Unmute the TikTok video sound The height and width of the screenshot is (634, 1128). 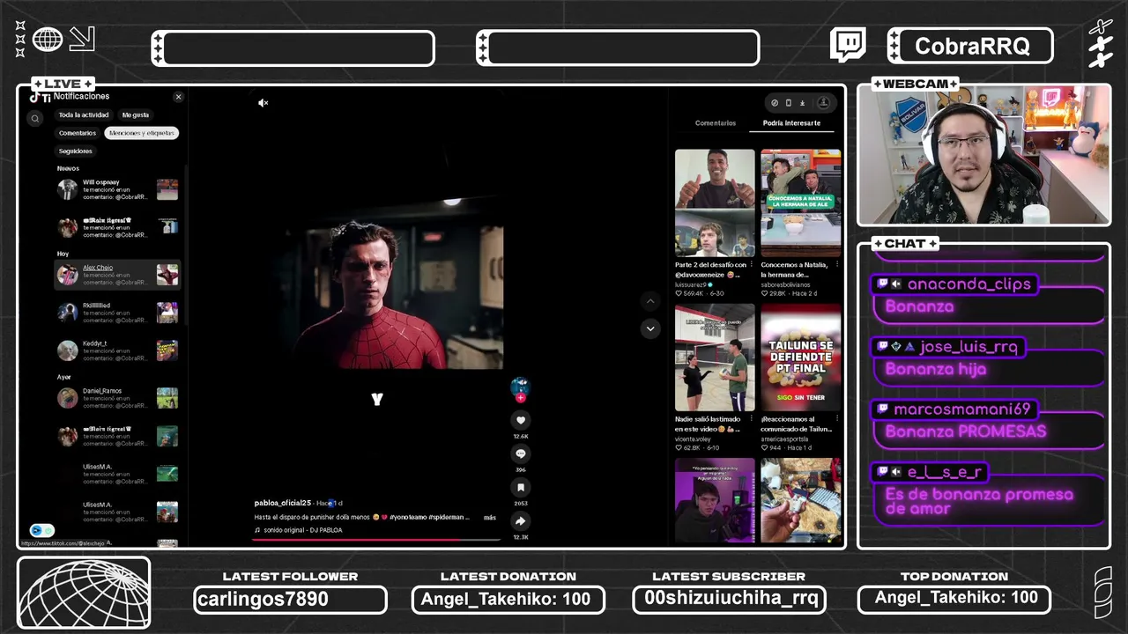pyautogui.click(x=263, y=103)
